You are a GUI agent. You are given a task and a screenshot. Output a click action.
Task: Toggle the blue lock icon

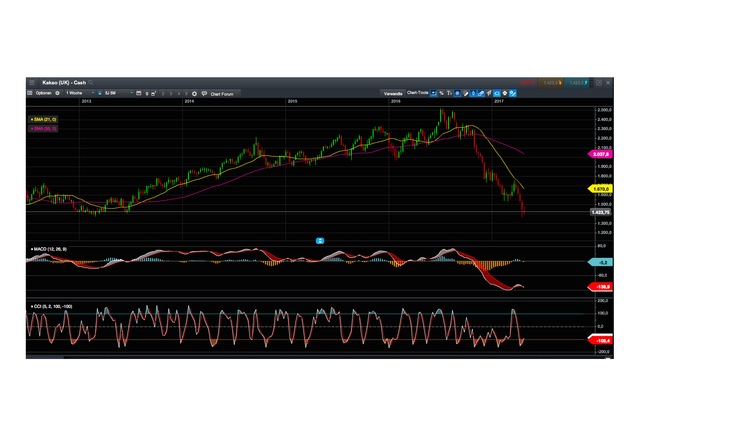[x=99, y=93]
